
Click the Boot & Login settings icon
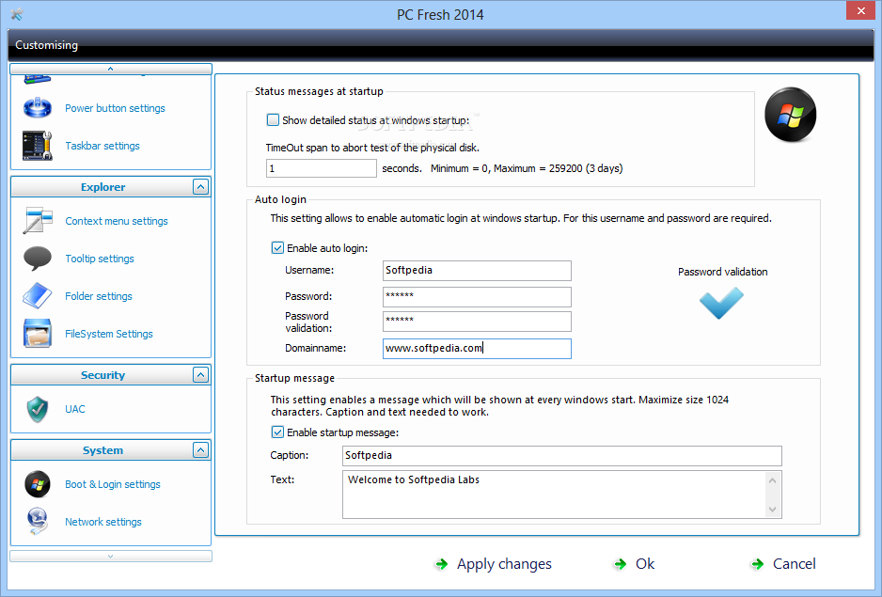pyautogui.click(x=38, y=484)
